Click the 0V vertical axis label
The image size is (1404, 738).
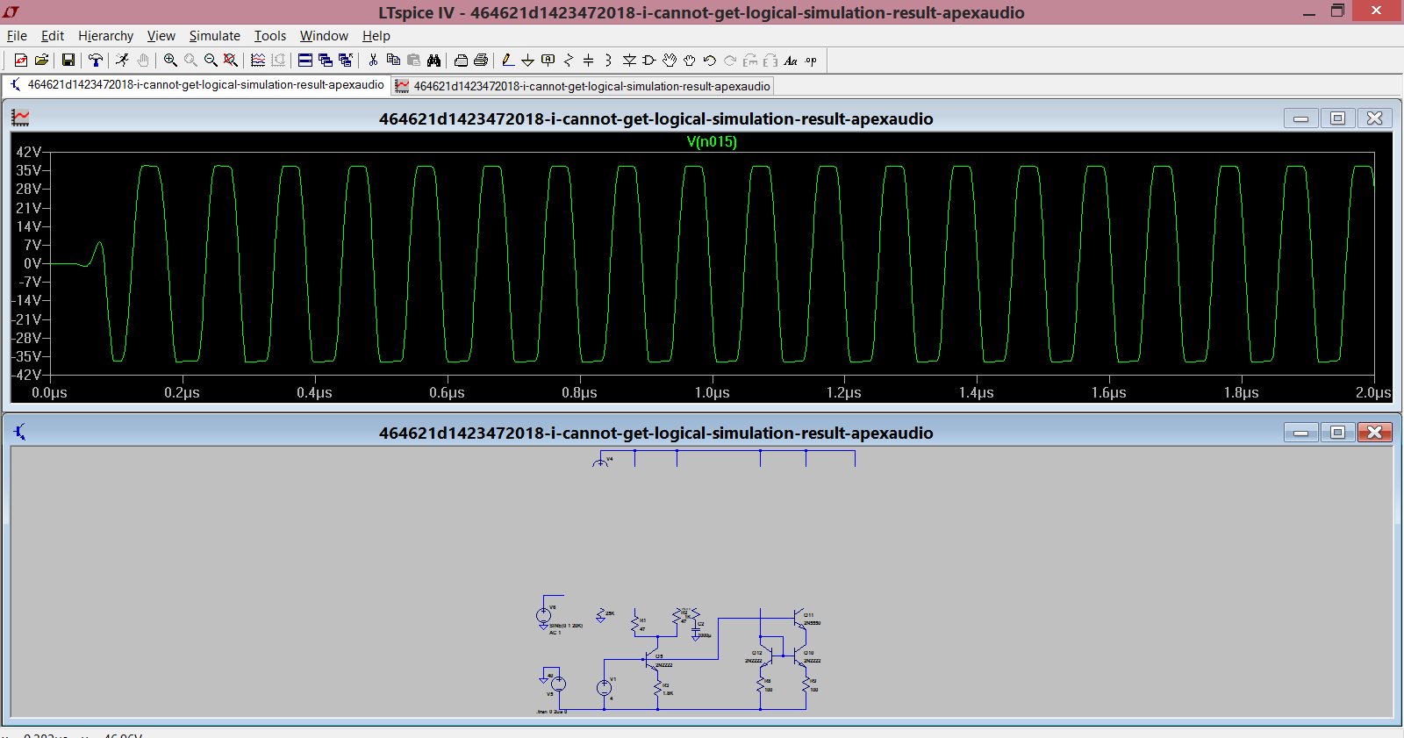[x=32, y=263]
